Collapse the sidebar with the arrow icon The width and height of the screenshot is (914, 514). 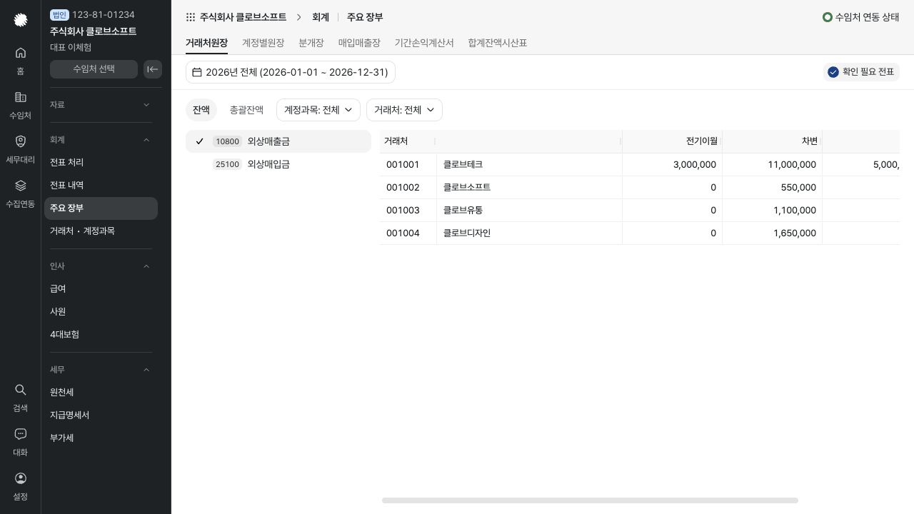pyautogui.click(x=153, y=69)
